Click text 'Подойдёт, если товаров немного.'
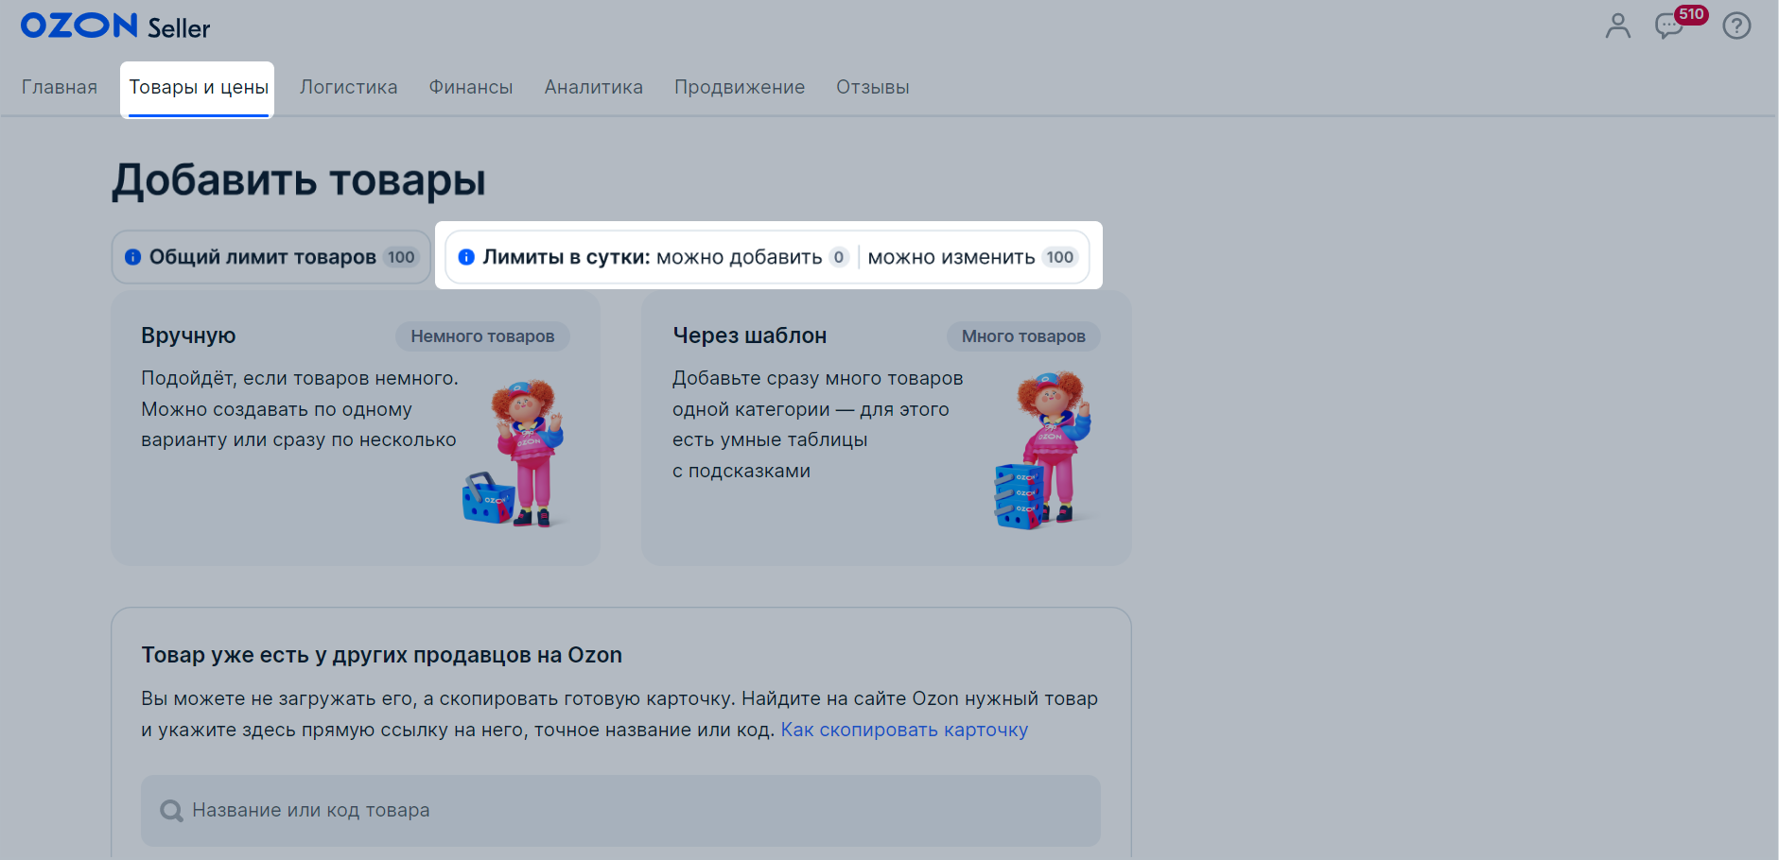1779x860 pixels. (300, 378)
